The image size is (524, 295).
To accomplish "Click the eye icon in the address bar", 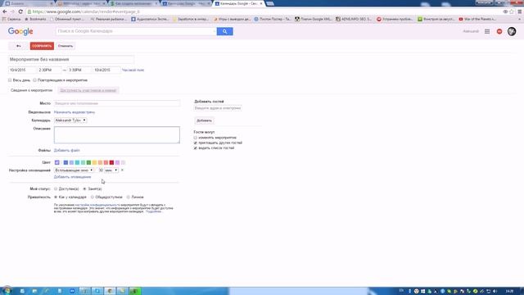I will tap(505, 11).
